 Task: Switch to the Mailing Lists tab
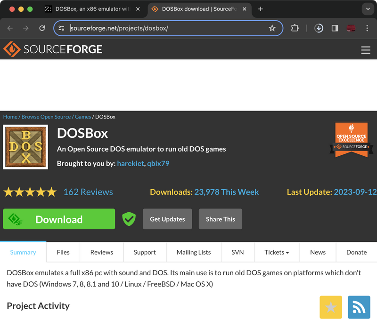(x=193, y=252)
